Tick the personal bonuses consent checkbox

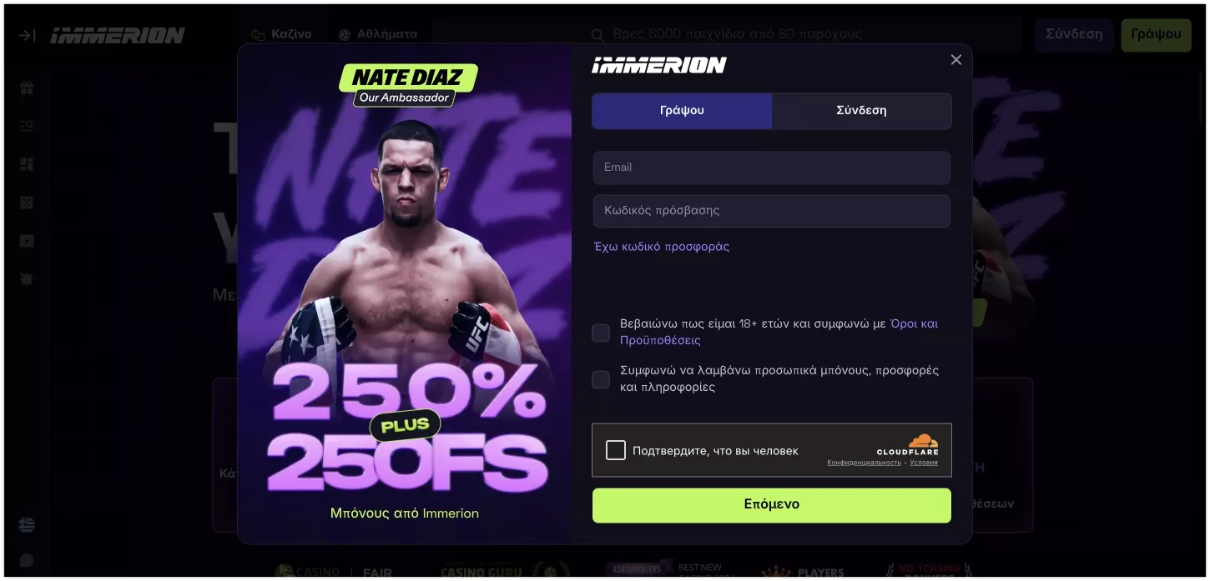point(601,379)
